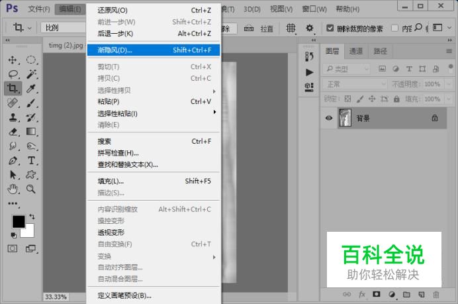
Task: Open crop settings gear
Action: click(309, 28)
